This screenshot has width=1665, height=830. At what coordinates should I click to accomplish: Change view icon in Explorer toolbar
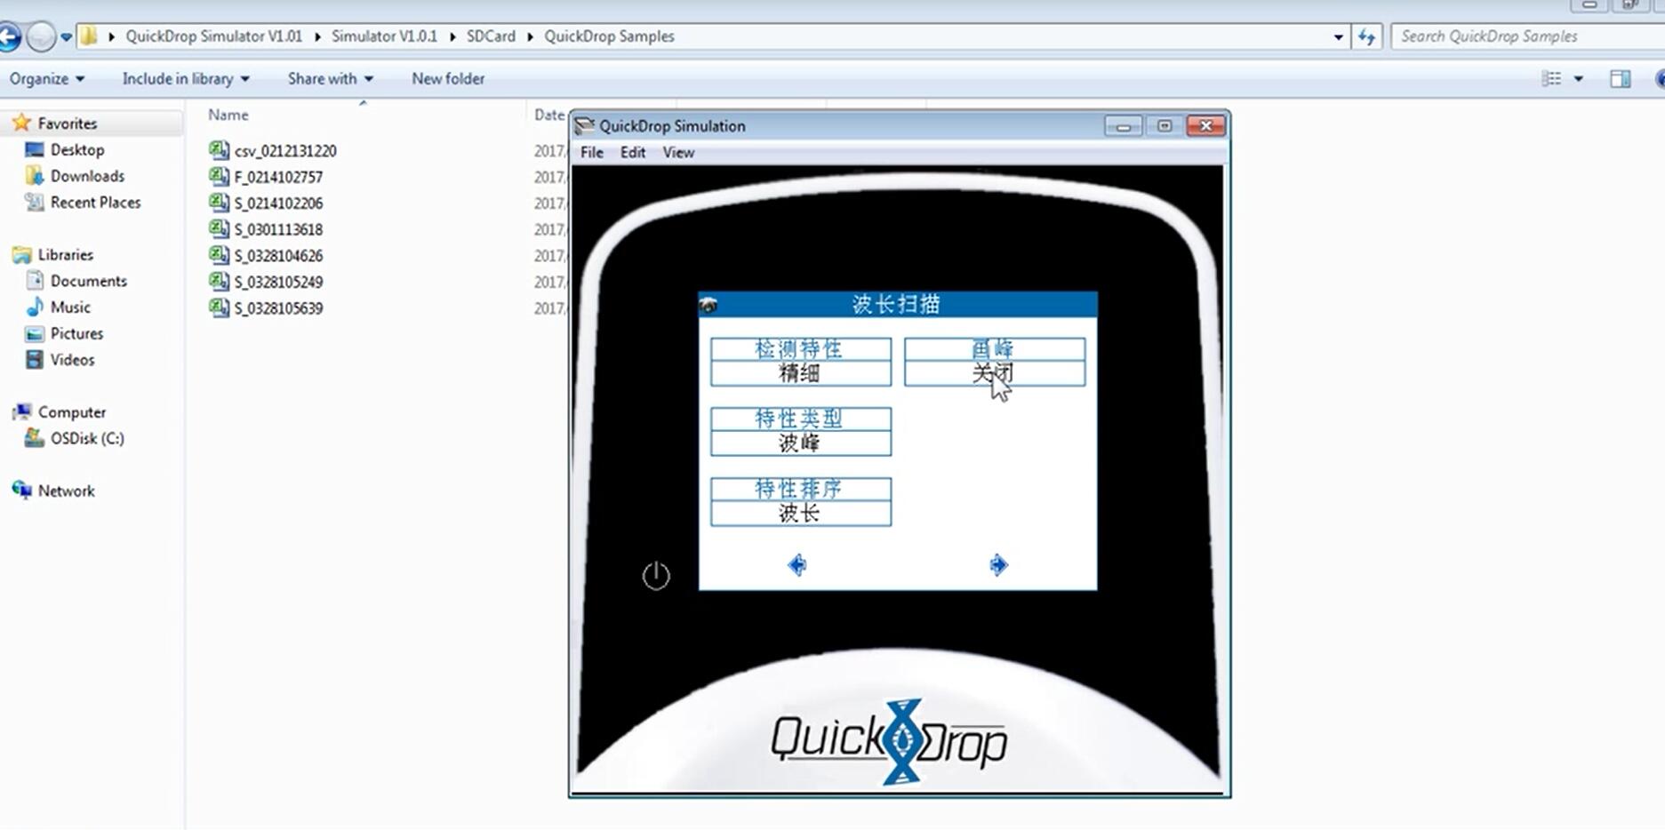point(1551,78)
